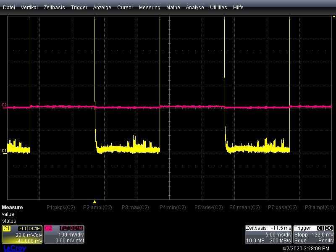The image size is (336, 252).
Task: Open the C2 channel descriptor box
Action: point(64,235)
